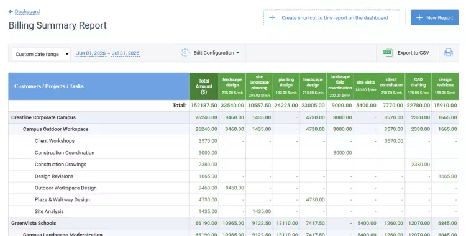Click the landscape field coordination column header

[x=340, y=86]
